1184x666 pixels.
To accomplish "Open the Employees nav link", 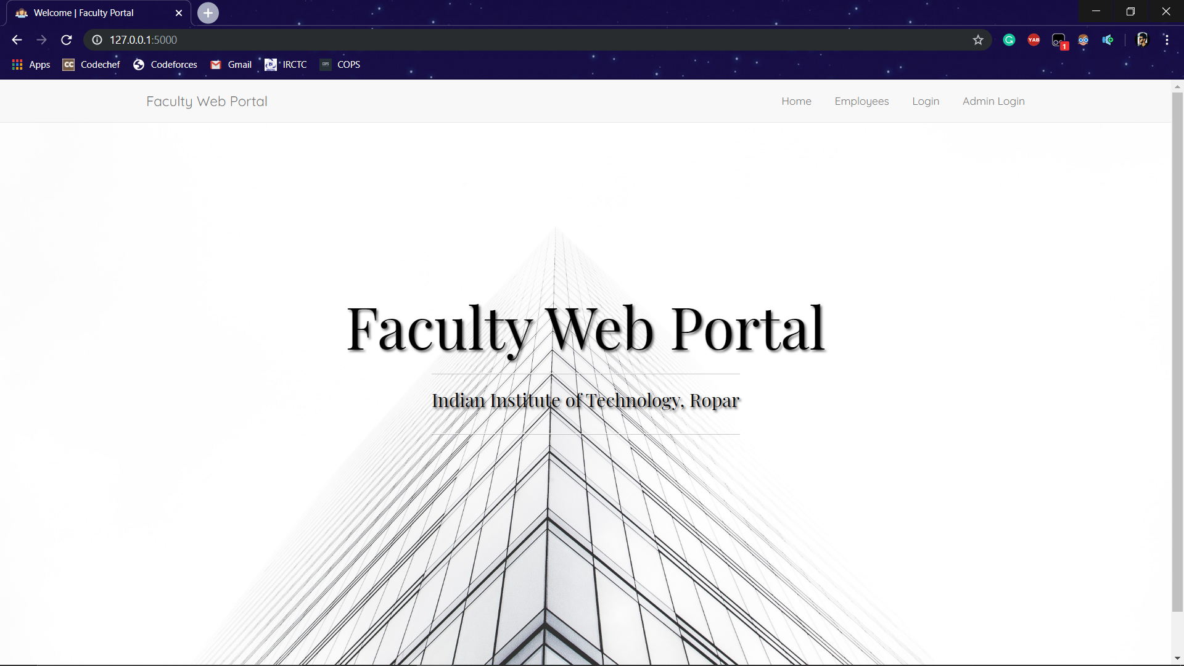I will click(861, 101).
